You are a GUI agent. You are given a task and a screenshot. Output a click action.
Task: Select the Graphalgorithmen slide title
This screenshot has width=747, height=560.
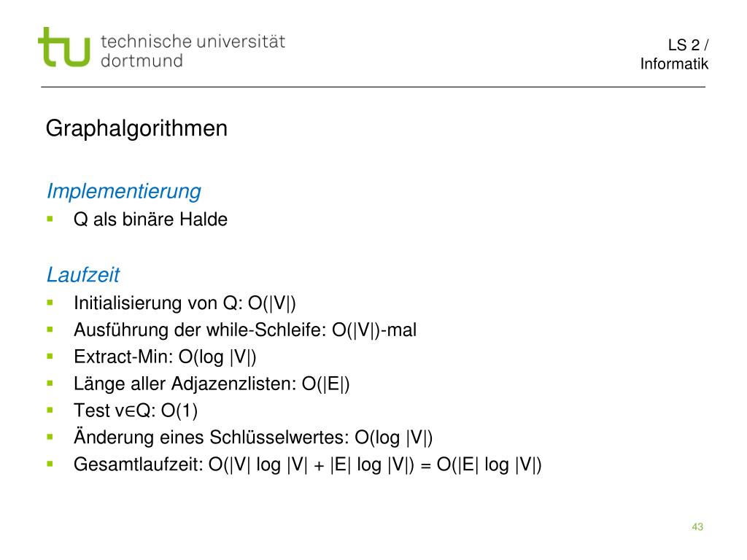(x=136, y=128)
